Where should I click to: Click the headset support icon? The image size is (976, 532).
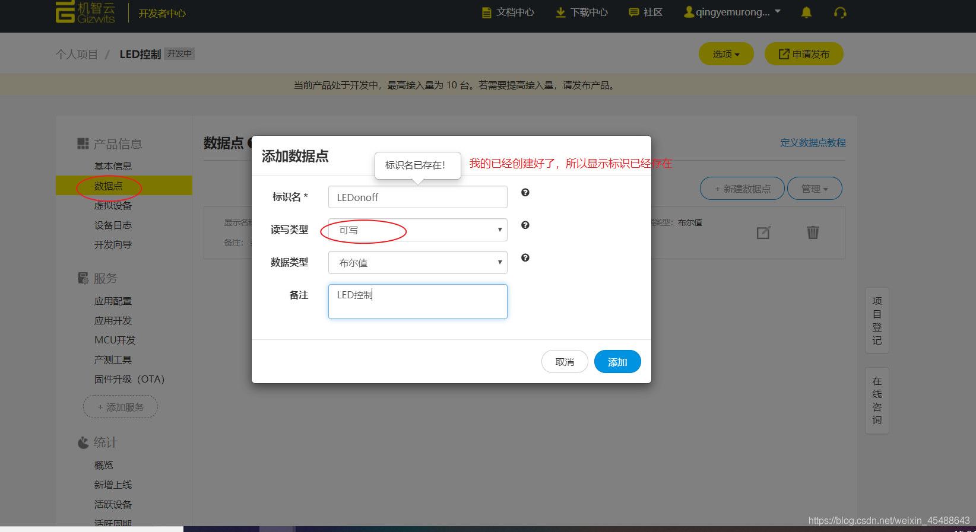tap(840, 12)
